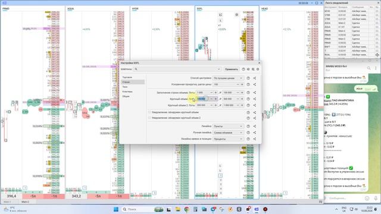Open the Линейка заявок в позиции dropdown

tap(228, 139)
